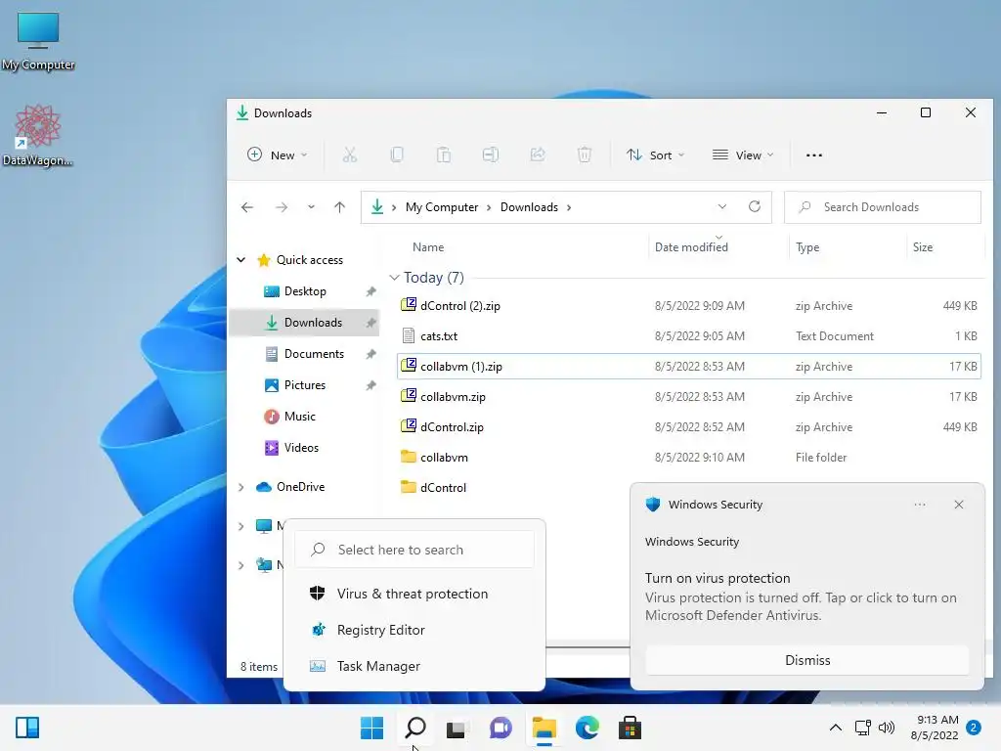
Task: Click the Share icon in toolbar
Action: coord(538,155)
